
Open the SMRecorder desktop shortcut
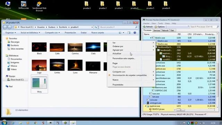point(24,5)
